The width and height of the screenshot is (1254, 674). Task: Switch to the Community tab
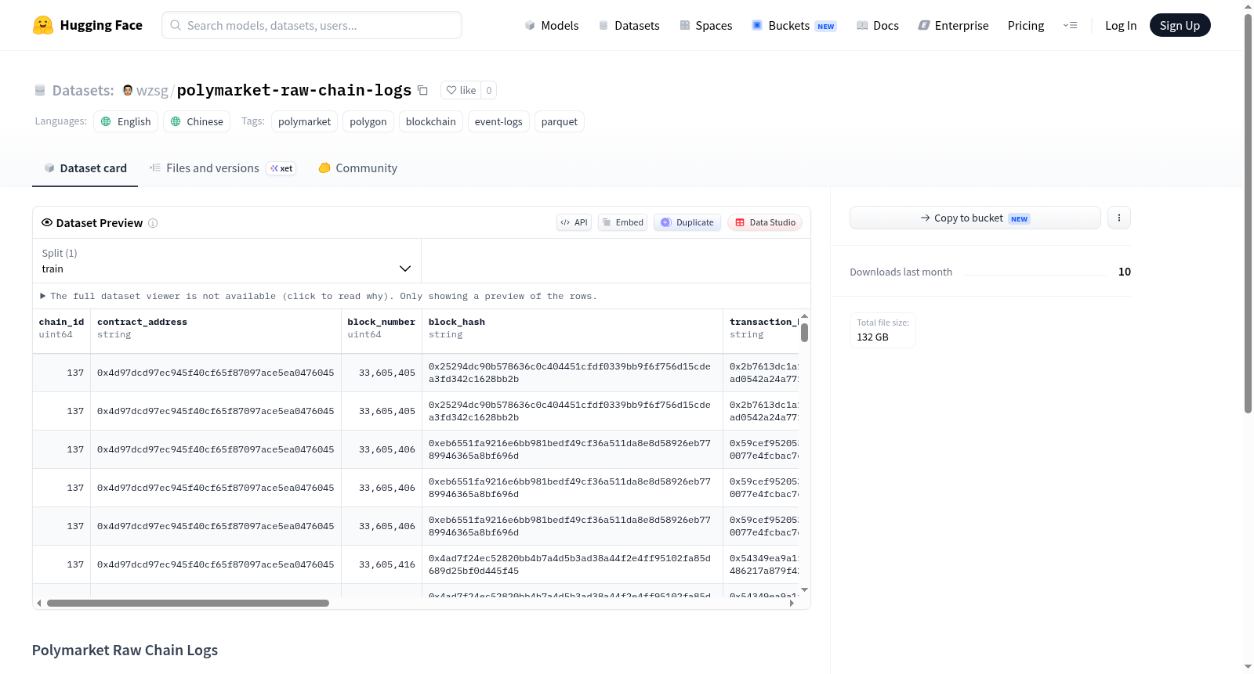point(358,168)
